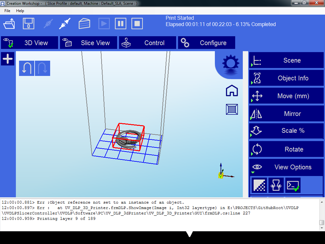Click the save floppy disk icon
The height and width of the screenshot is (244, 325).
click(x=29, y=24)
